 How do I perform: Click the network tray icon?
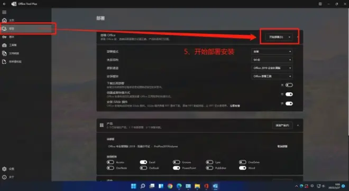(x=319, y=186)
